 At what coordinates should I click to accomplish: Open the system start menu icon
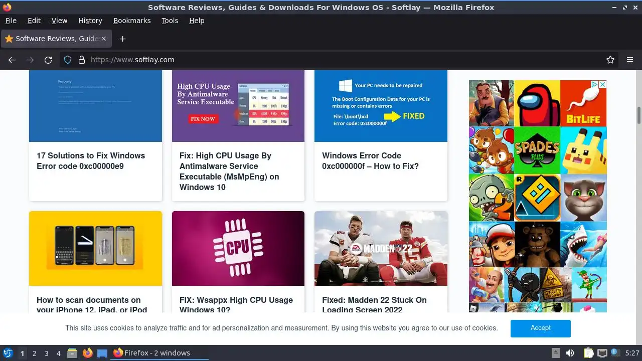(8, 353)
